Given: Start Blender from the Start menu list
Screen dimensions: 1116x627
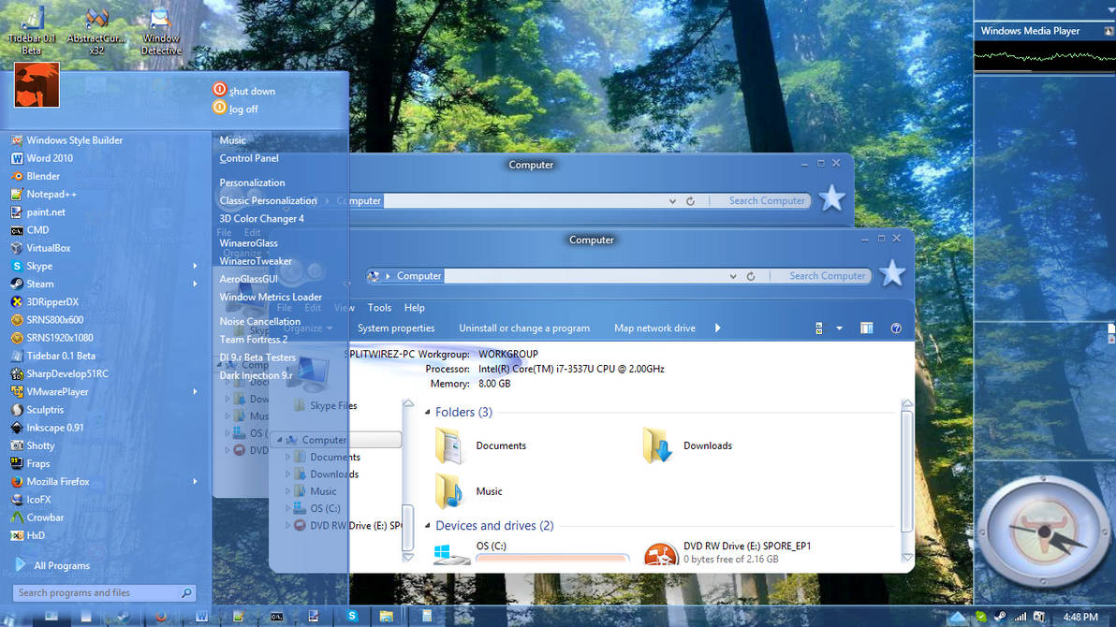Looking at the screenshot, I should (36, 176).
